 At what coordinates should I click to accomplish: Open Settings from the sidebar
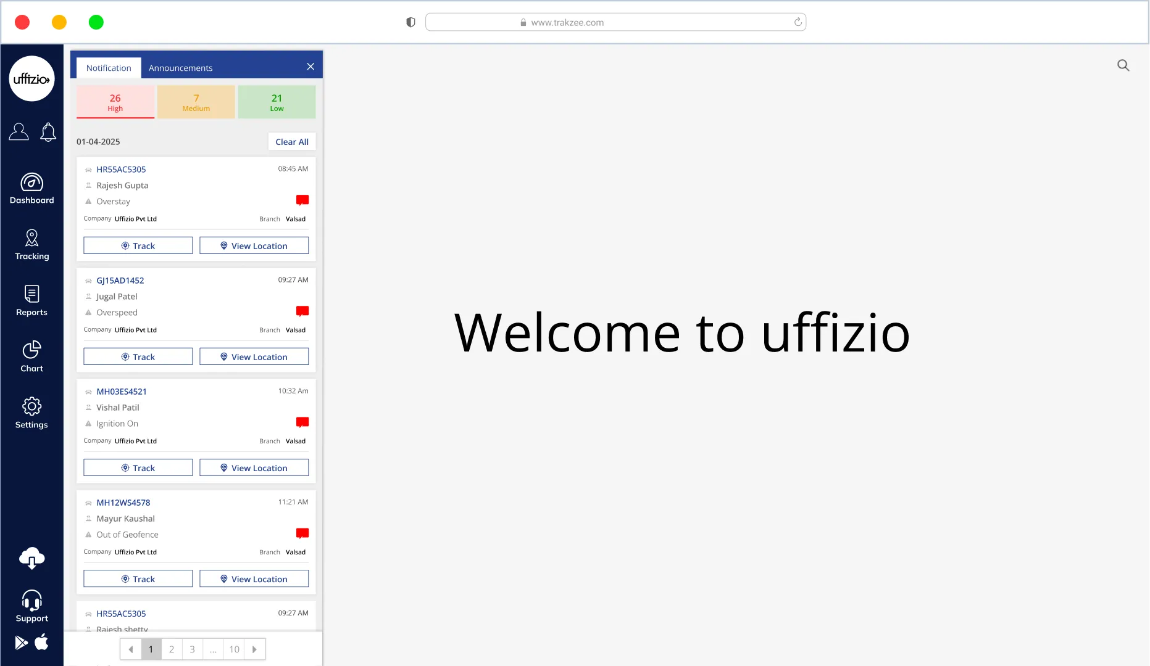tap(31, 413)
